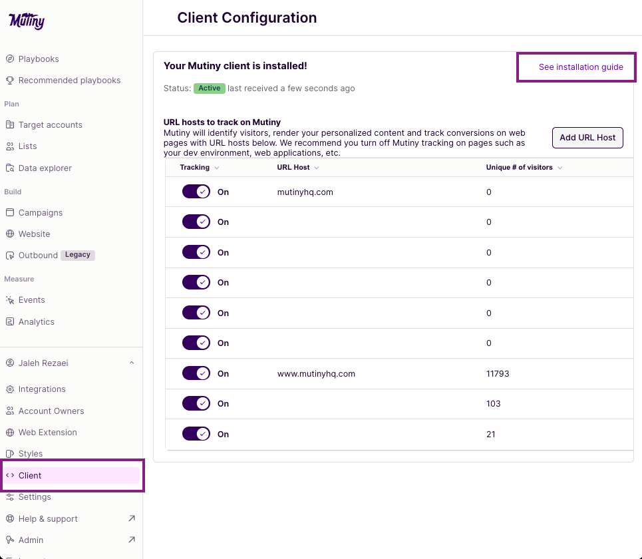Click the Mutiny logo
Viewport: 642px width, 559px height.
tap(27, 21)
